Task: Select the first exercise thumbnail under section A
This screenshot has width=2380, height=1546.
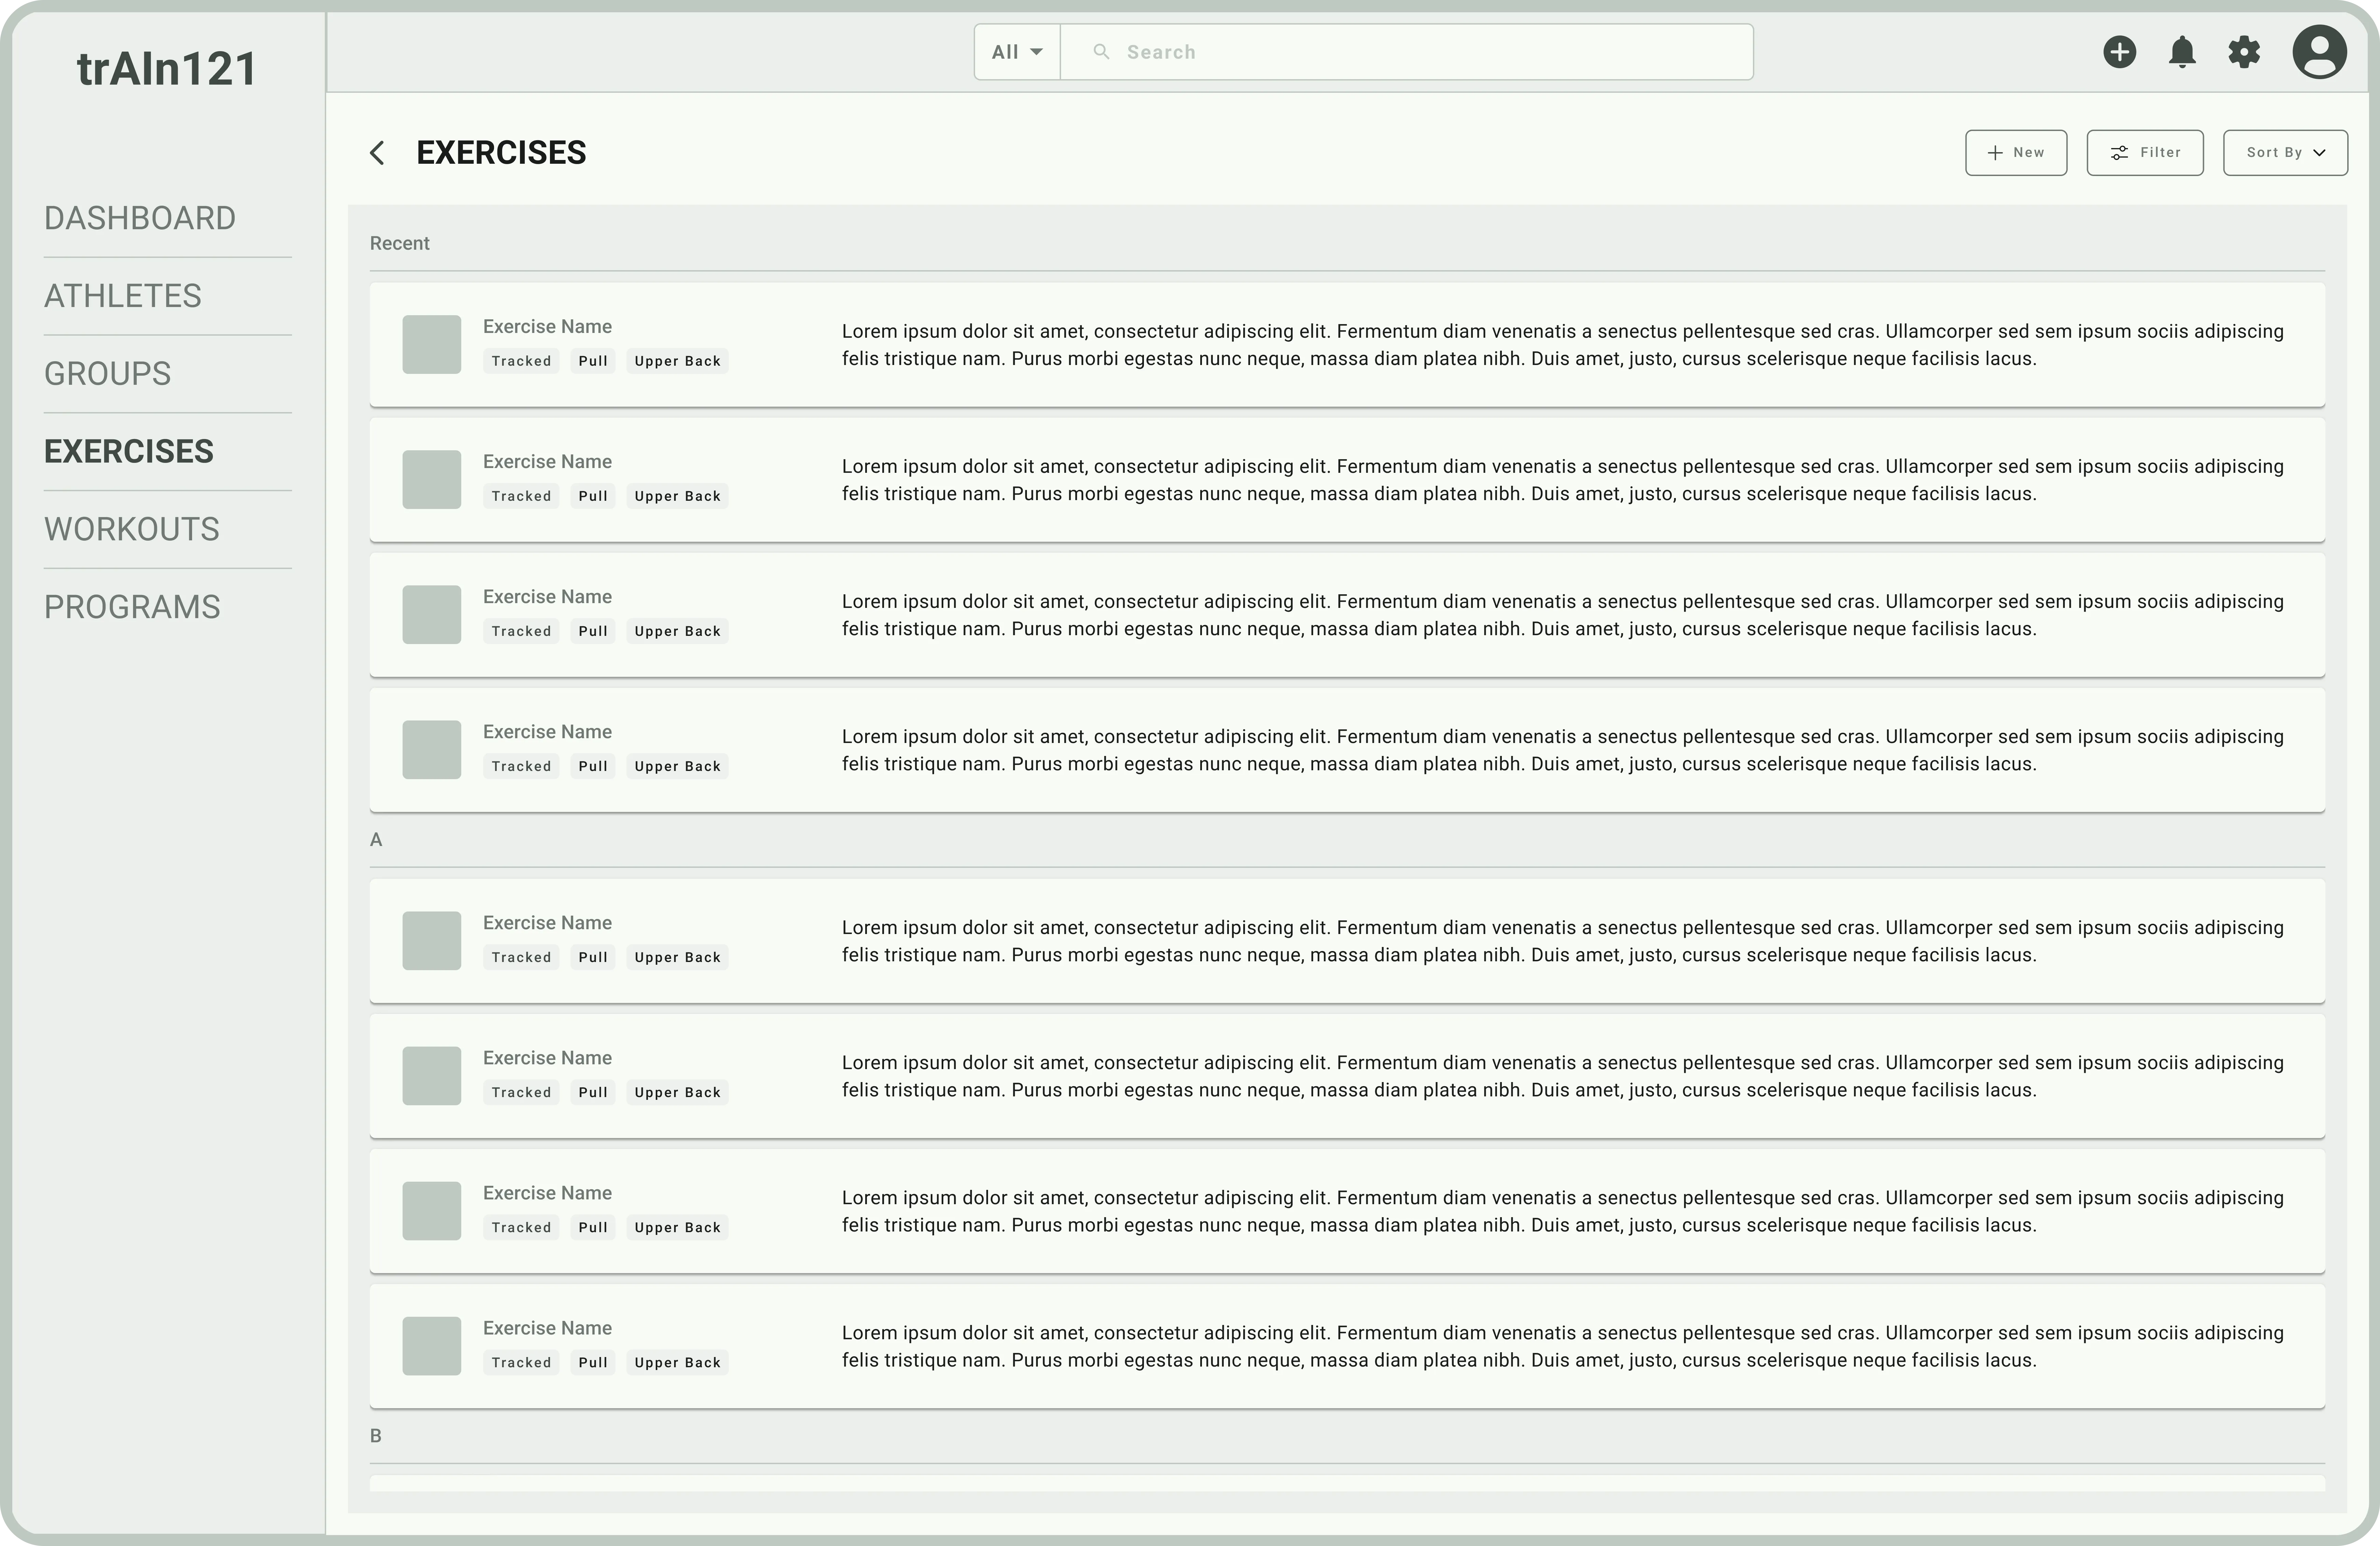Action: click(x=431, y=940)
